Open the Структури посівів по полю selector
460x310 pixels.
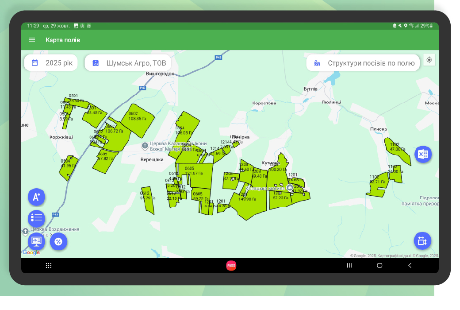(x=363, y=63)
